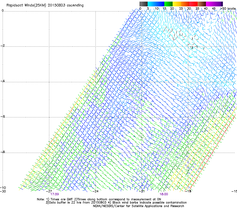Select the yellow 20-25 knots legend color
The image size is (237, 208).
point(177,4)
